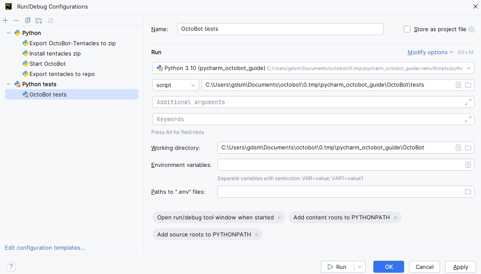Image resolution: width=481 pixels, height=274 pixels.
Task: Open the script target type dropdown
Action: [x=176, y=85]
